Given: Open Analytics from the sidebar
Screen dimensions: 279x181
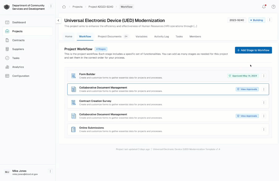Looking at the screenshot, I should pyautogui.click(x=18, y=67).
